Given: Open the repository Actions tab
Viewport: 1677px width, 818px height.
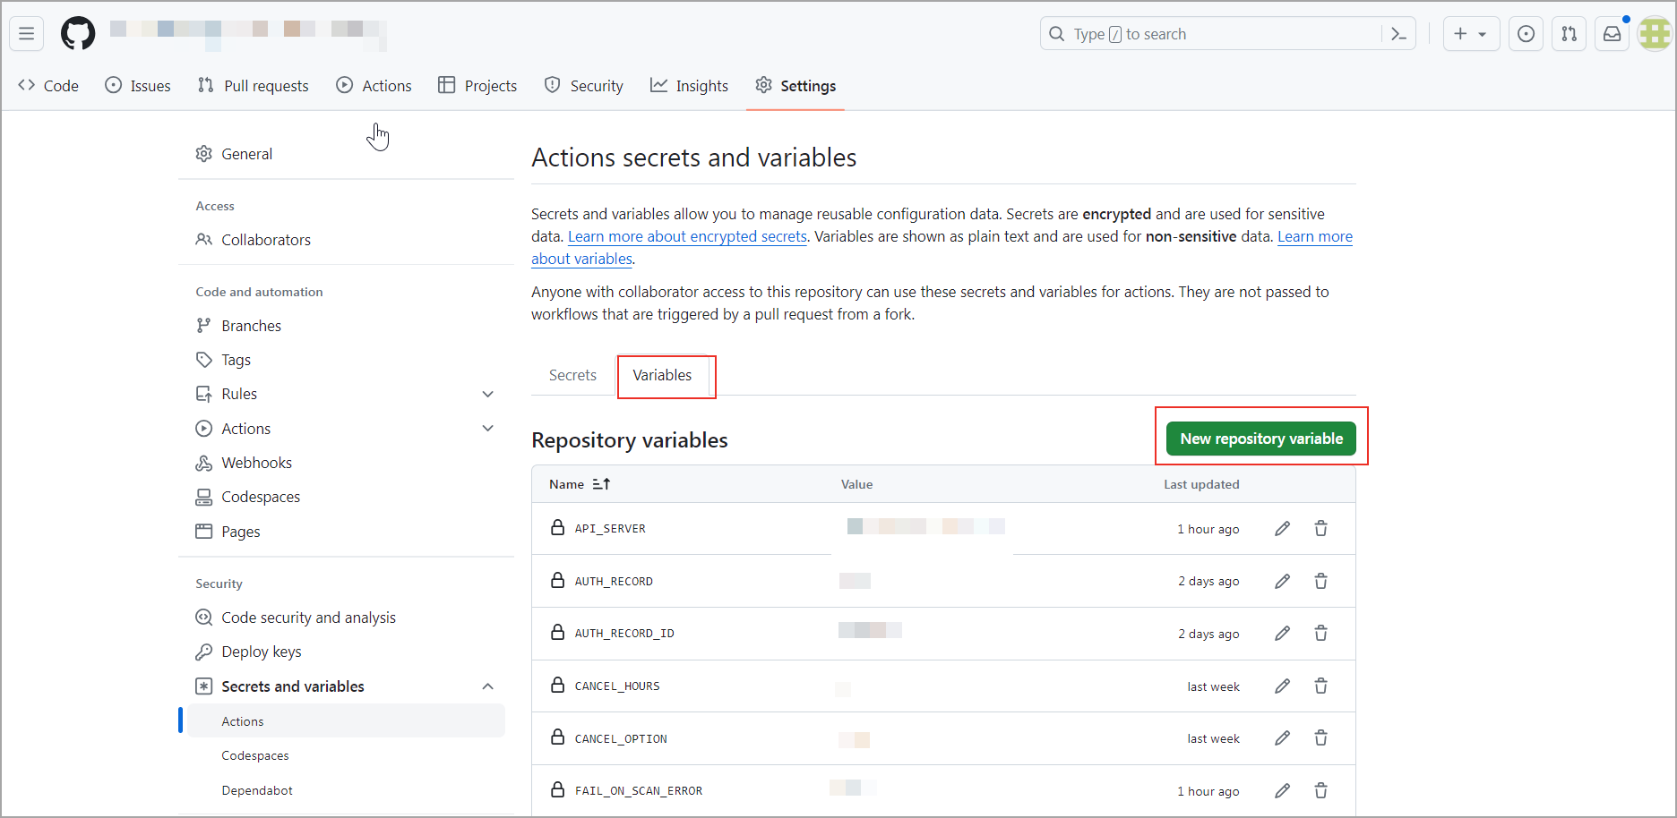Looking at the screenshot, I should (x=374, y=86).
